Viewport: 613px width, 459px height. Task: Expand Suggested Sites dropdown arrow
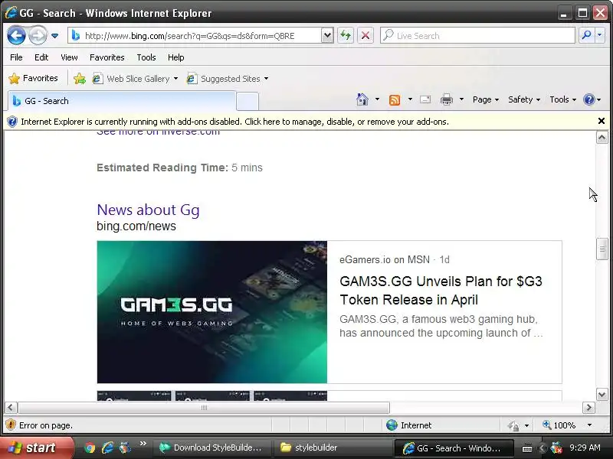pyautogui.click(x=266, y=79)
